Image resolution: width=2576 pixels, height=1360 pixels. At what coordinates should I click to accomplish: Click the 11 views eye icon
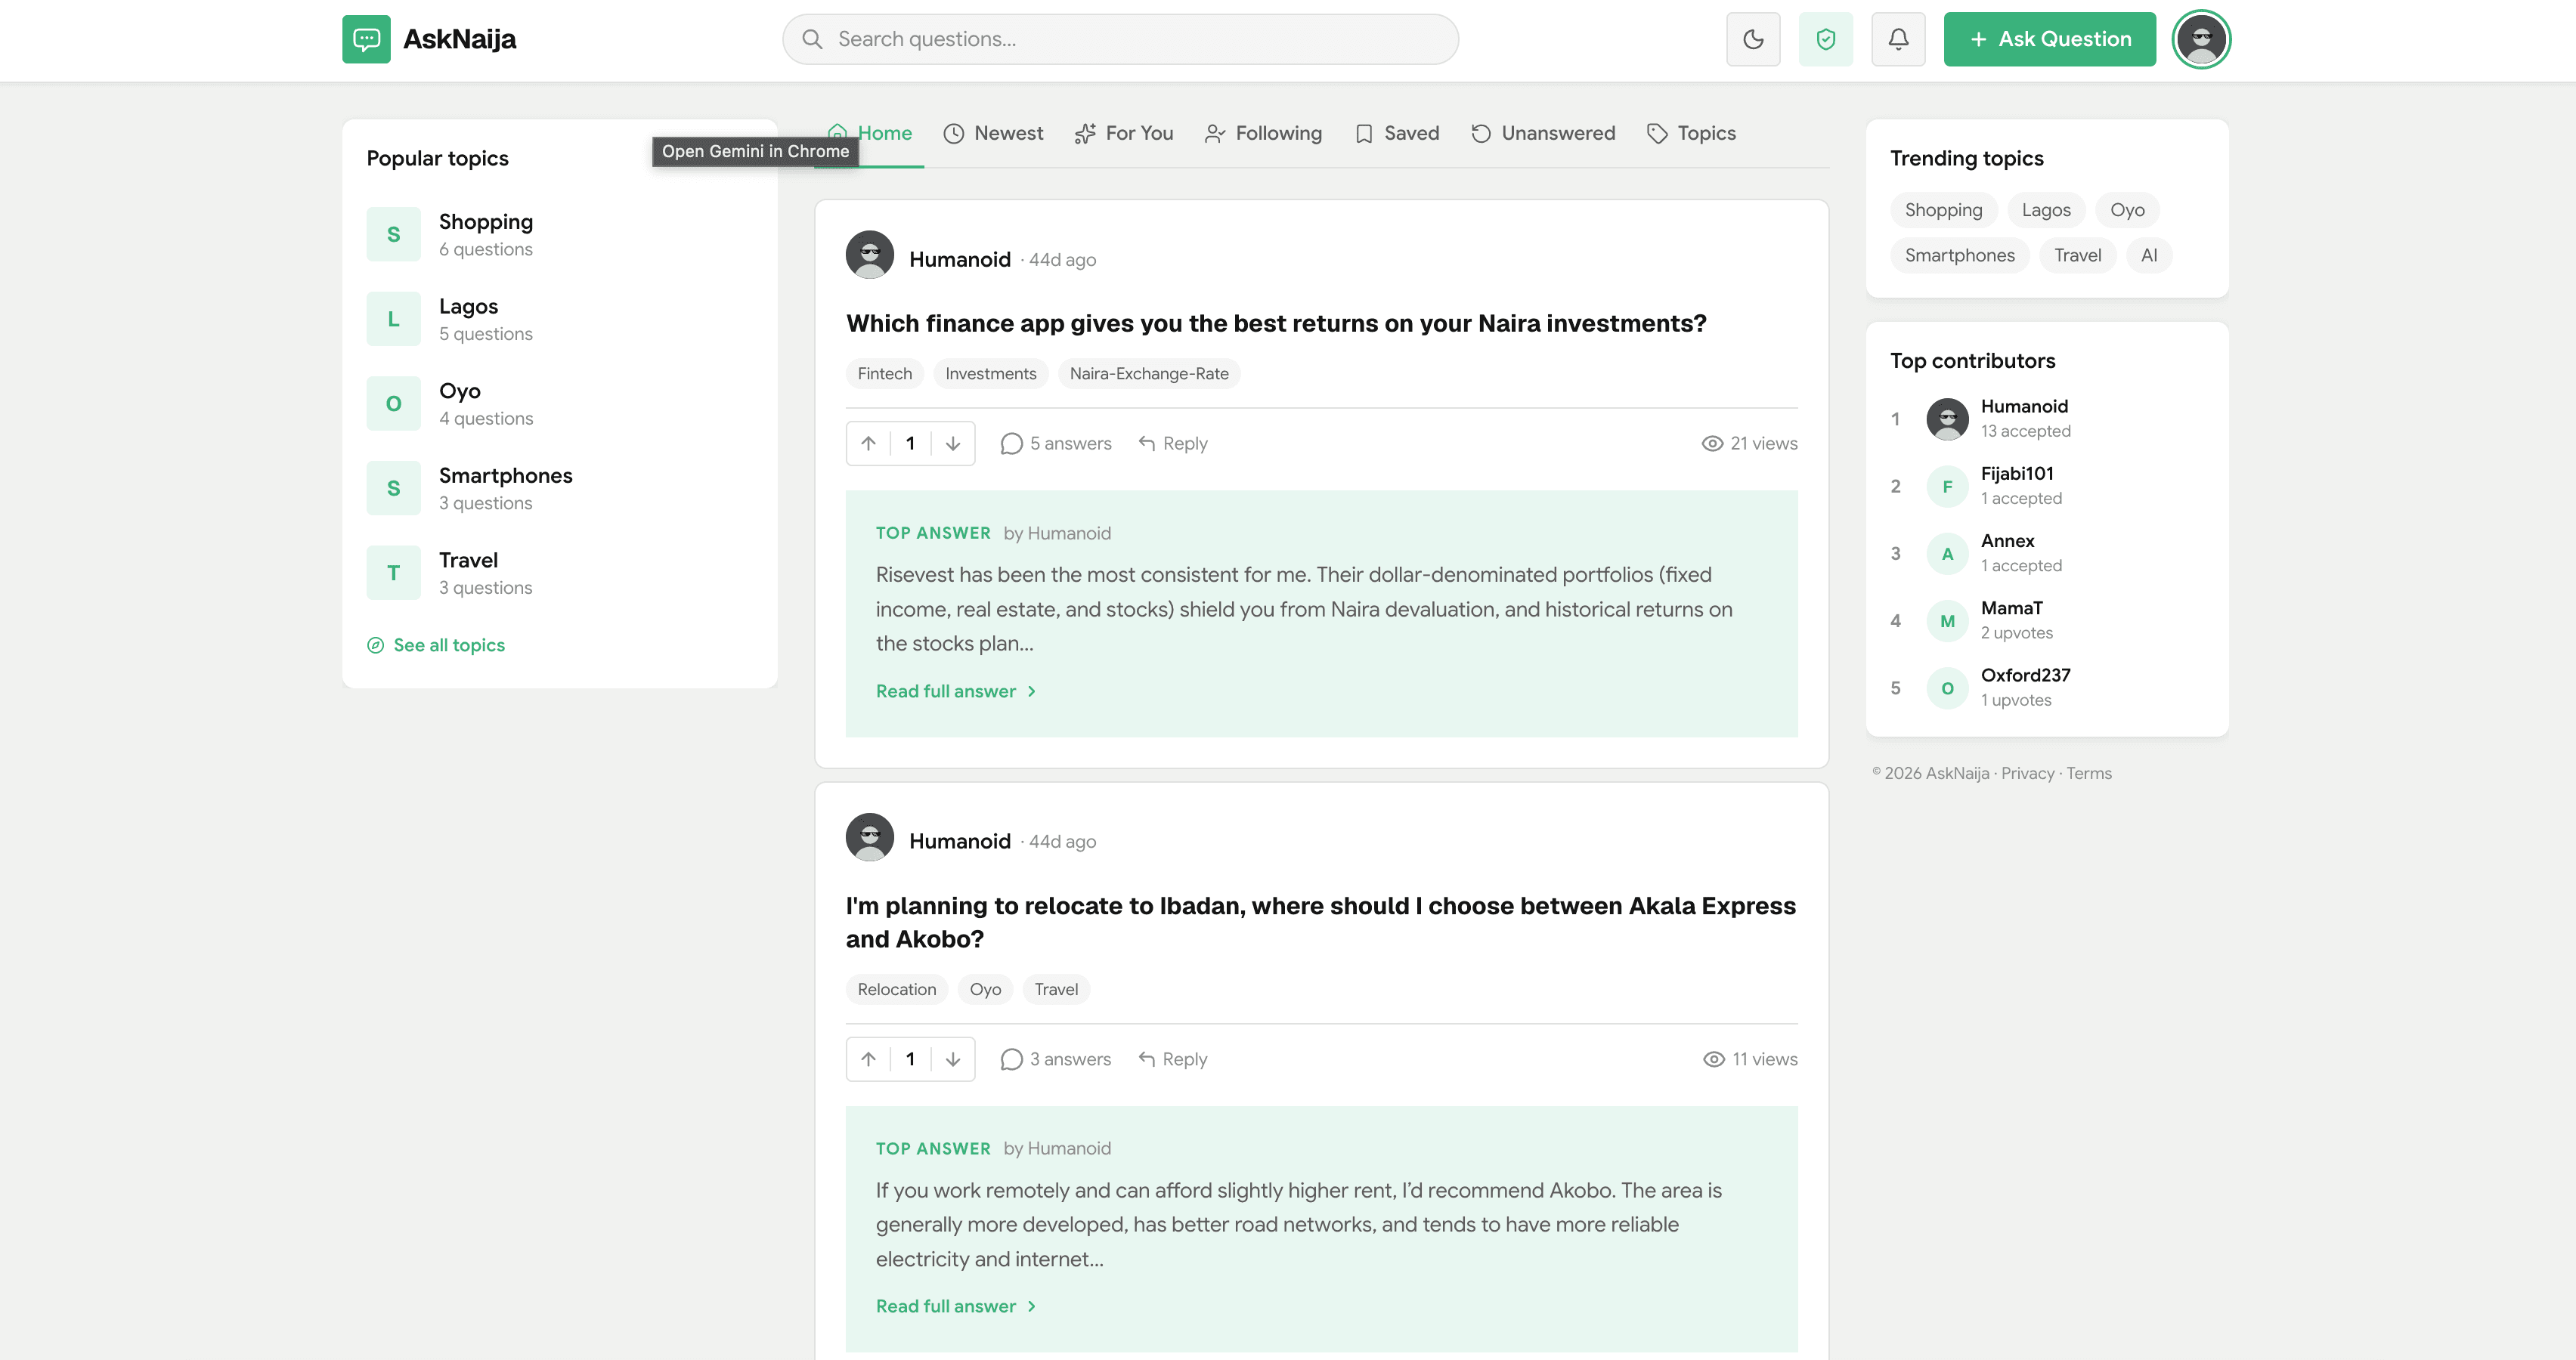[x=1714, y=1059]
